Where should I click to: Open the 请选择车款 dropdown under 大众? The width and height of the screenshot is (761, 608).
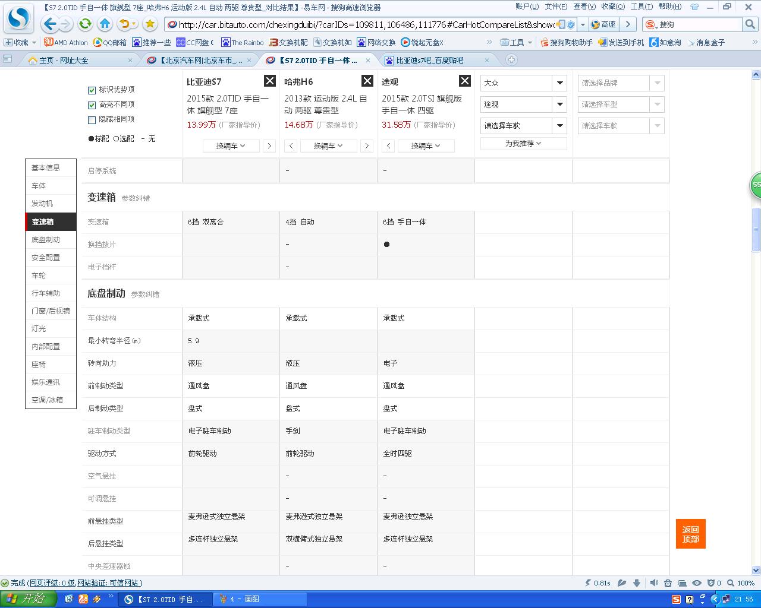tap(523, 126)
